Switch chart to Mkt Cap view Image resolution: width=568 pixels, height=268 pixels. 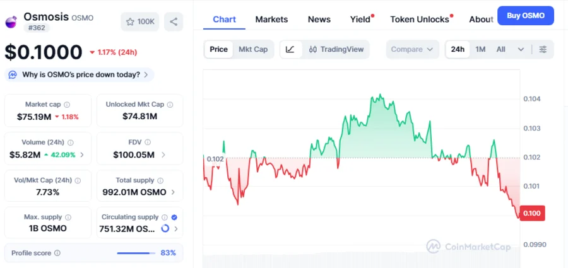[x=252, y=49]
